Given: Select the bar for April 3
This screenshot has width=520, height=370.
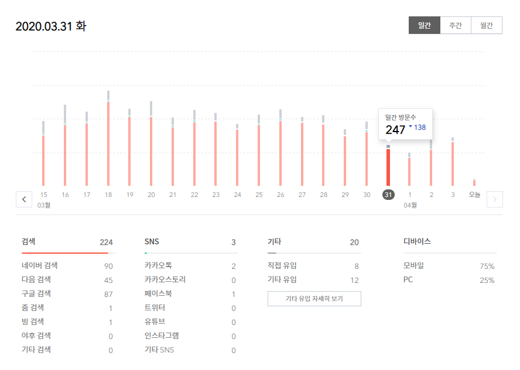Looking at the screenshot, I should coord(452,162).
